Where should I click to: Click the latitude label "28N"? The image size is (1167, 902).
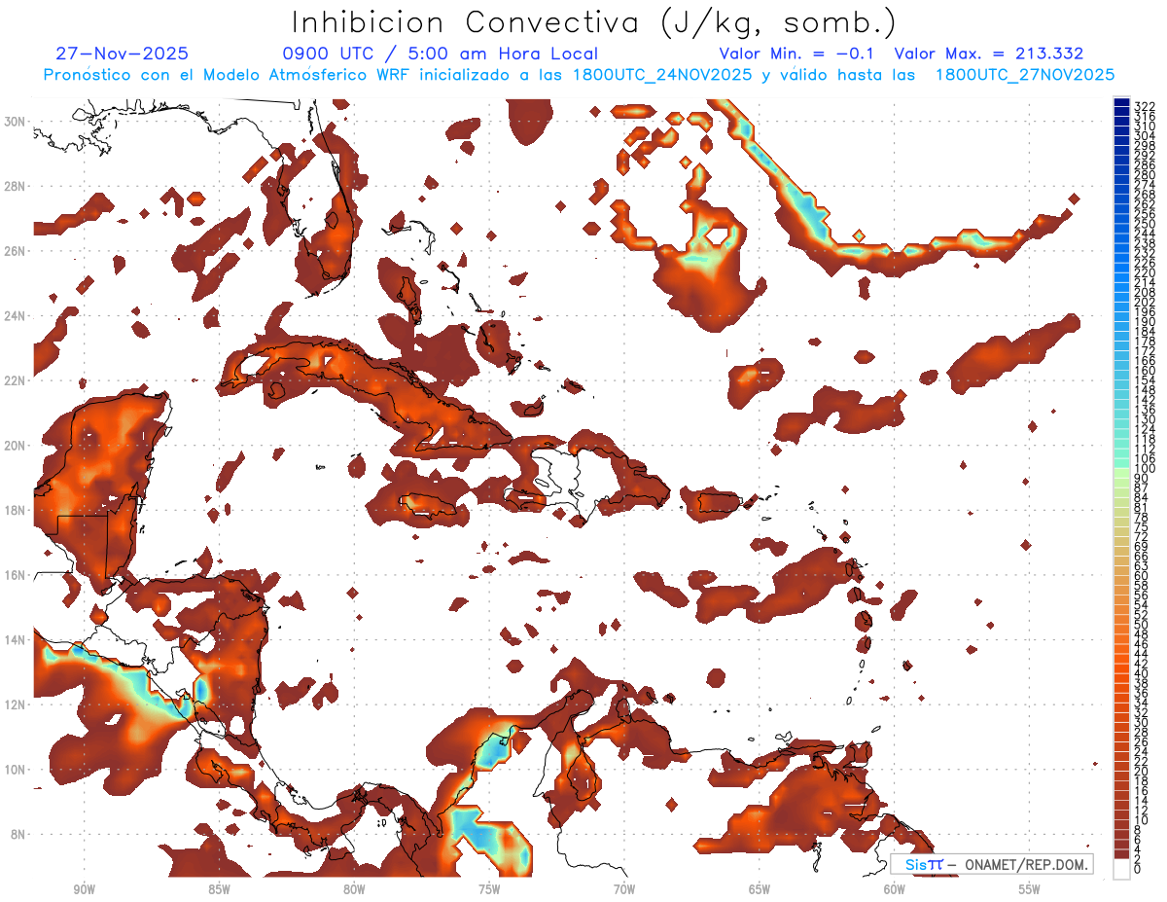(x=16, y=186)
